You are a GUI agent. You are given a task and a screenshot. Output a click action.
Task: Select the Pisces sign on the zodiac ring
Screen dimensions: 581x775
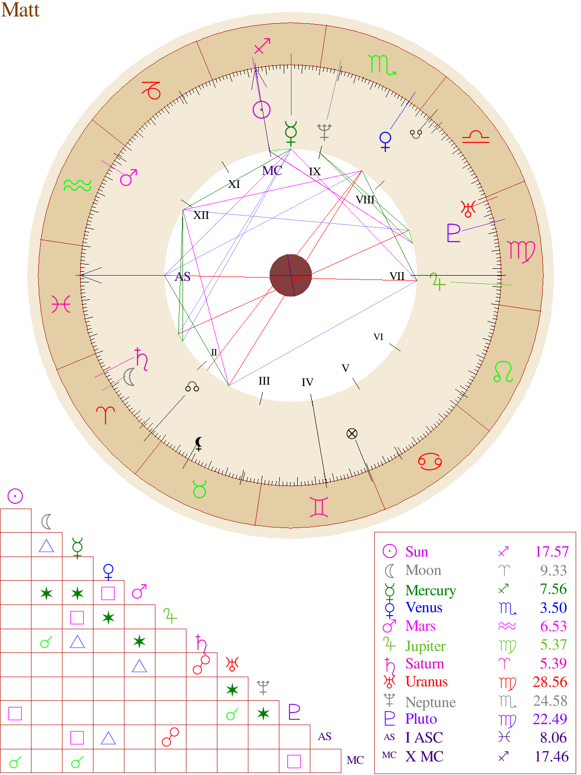61,304
